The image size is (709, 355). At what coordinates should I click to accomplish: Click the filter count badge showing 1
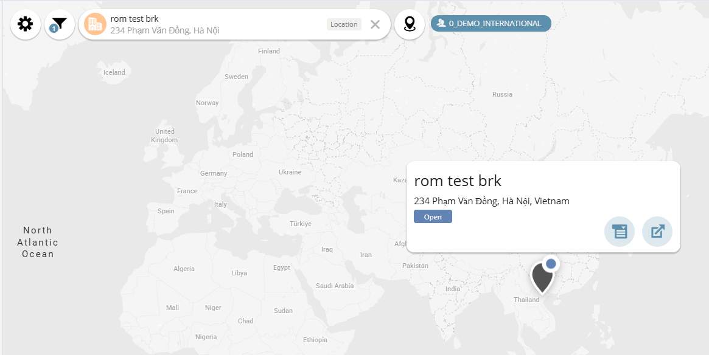point(54,29)
